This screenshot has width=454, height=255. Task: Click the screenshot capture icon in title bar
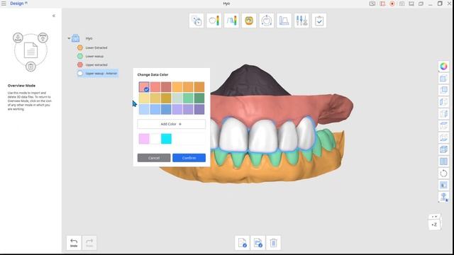tap(372, 4)
